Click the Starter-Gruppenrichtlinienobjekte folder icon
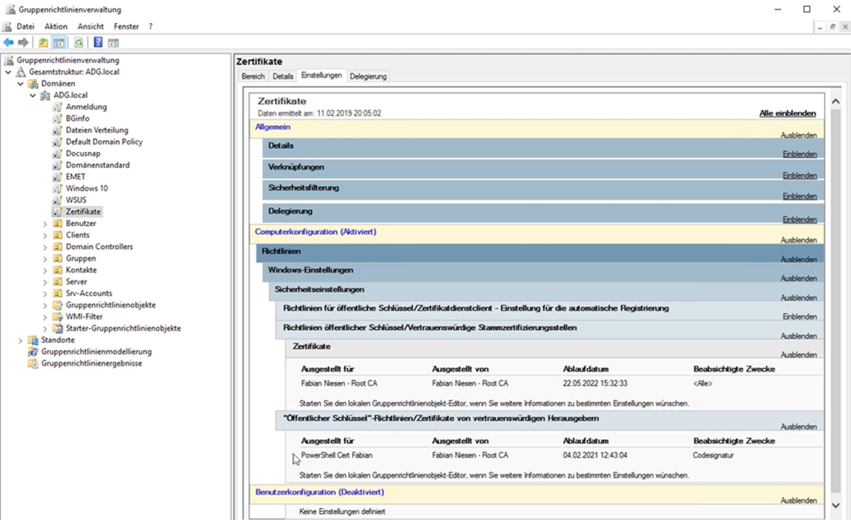851x520 pixels. pyautogui.click(x=57, y=328)
